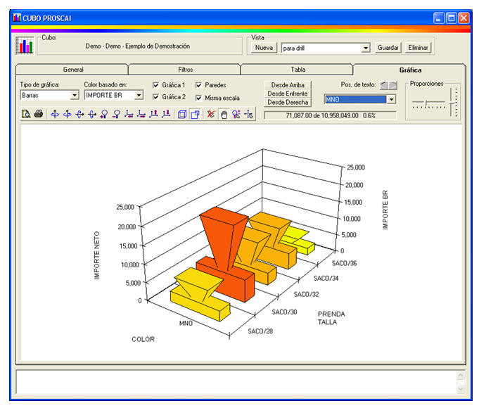Image resolution: width=479 pixels, height=408 pixels.
Task: Click scroll down arrow in bottom text box
Action: pyautogui.click(x=461, y=389)
